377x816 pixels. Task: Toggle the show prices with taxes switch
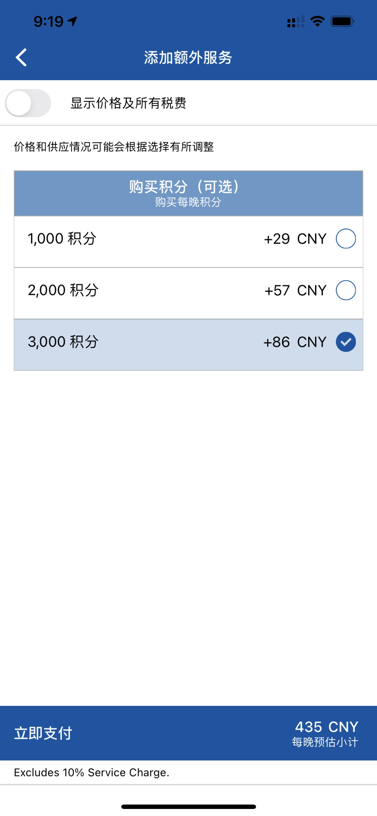[28, 103]
